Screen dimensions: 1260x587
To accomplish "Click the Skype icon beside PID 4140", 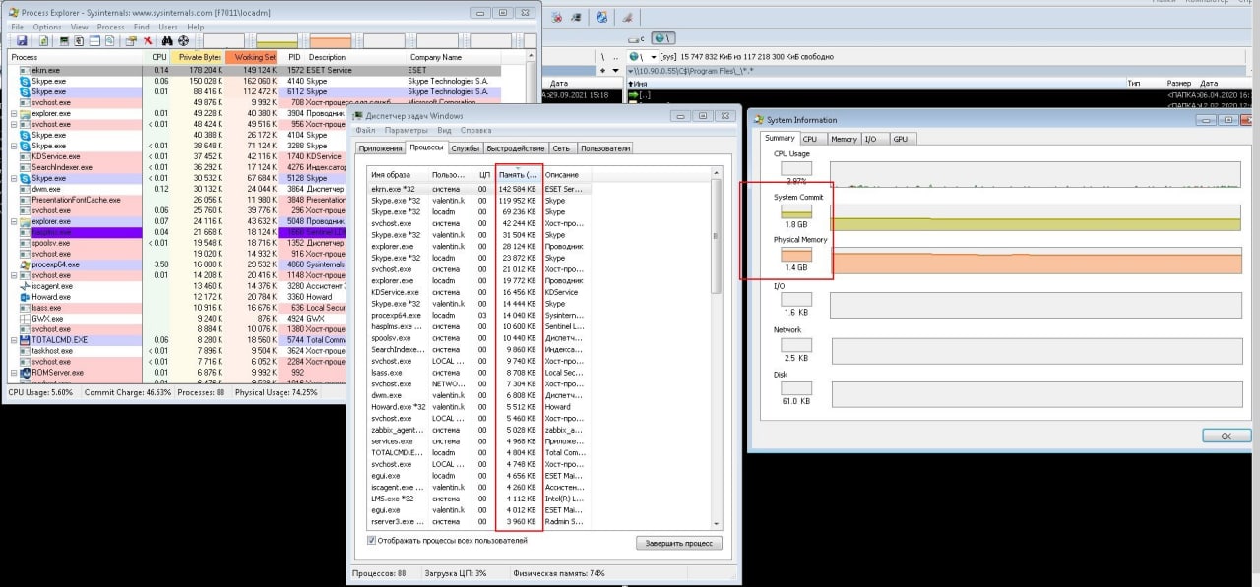I will pos(25,81).
